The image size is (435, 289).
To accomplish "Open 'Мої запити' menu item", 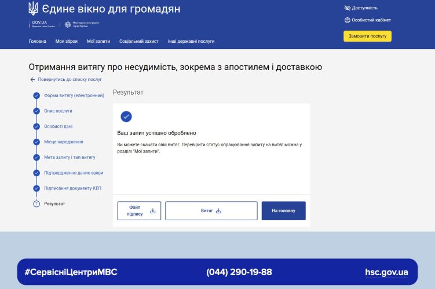I will tap(98, 42).
